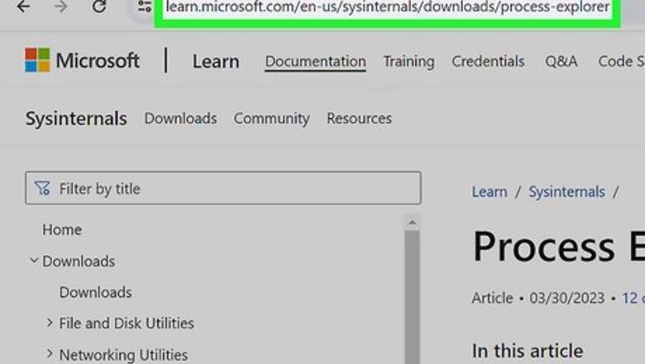Switch to the Documentation tab
This screenshot has width=645, height=364.
(315, 61)
